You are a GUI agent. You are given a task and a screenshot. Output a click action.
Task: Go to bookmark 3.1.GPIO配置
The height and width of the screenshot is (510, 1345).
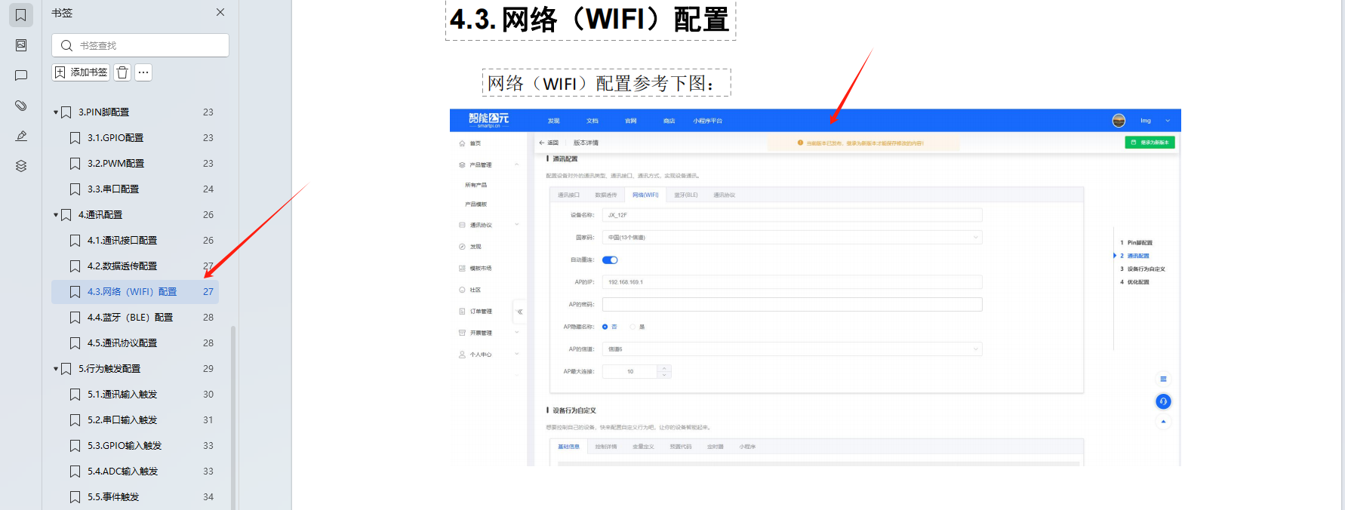[115, 137]
